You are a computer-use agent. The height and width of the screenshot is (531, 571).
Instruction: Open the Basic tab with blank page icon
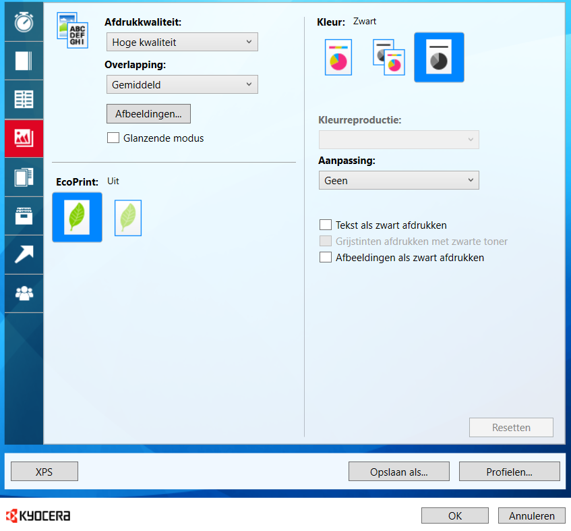point(24,61)
